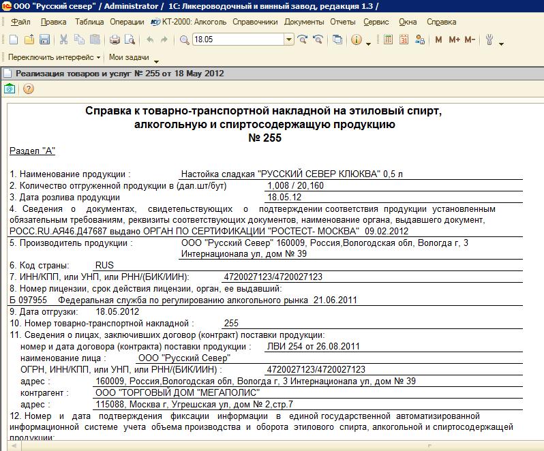Click the country code RUS
This screenshot has width=544, height=451.
pyautogui.click(x=104, y=265)
